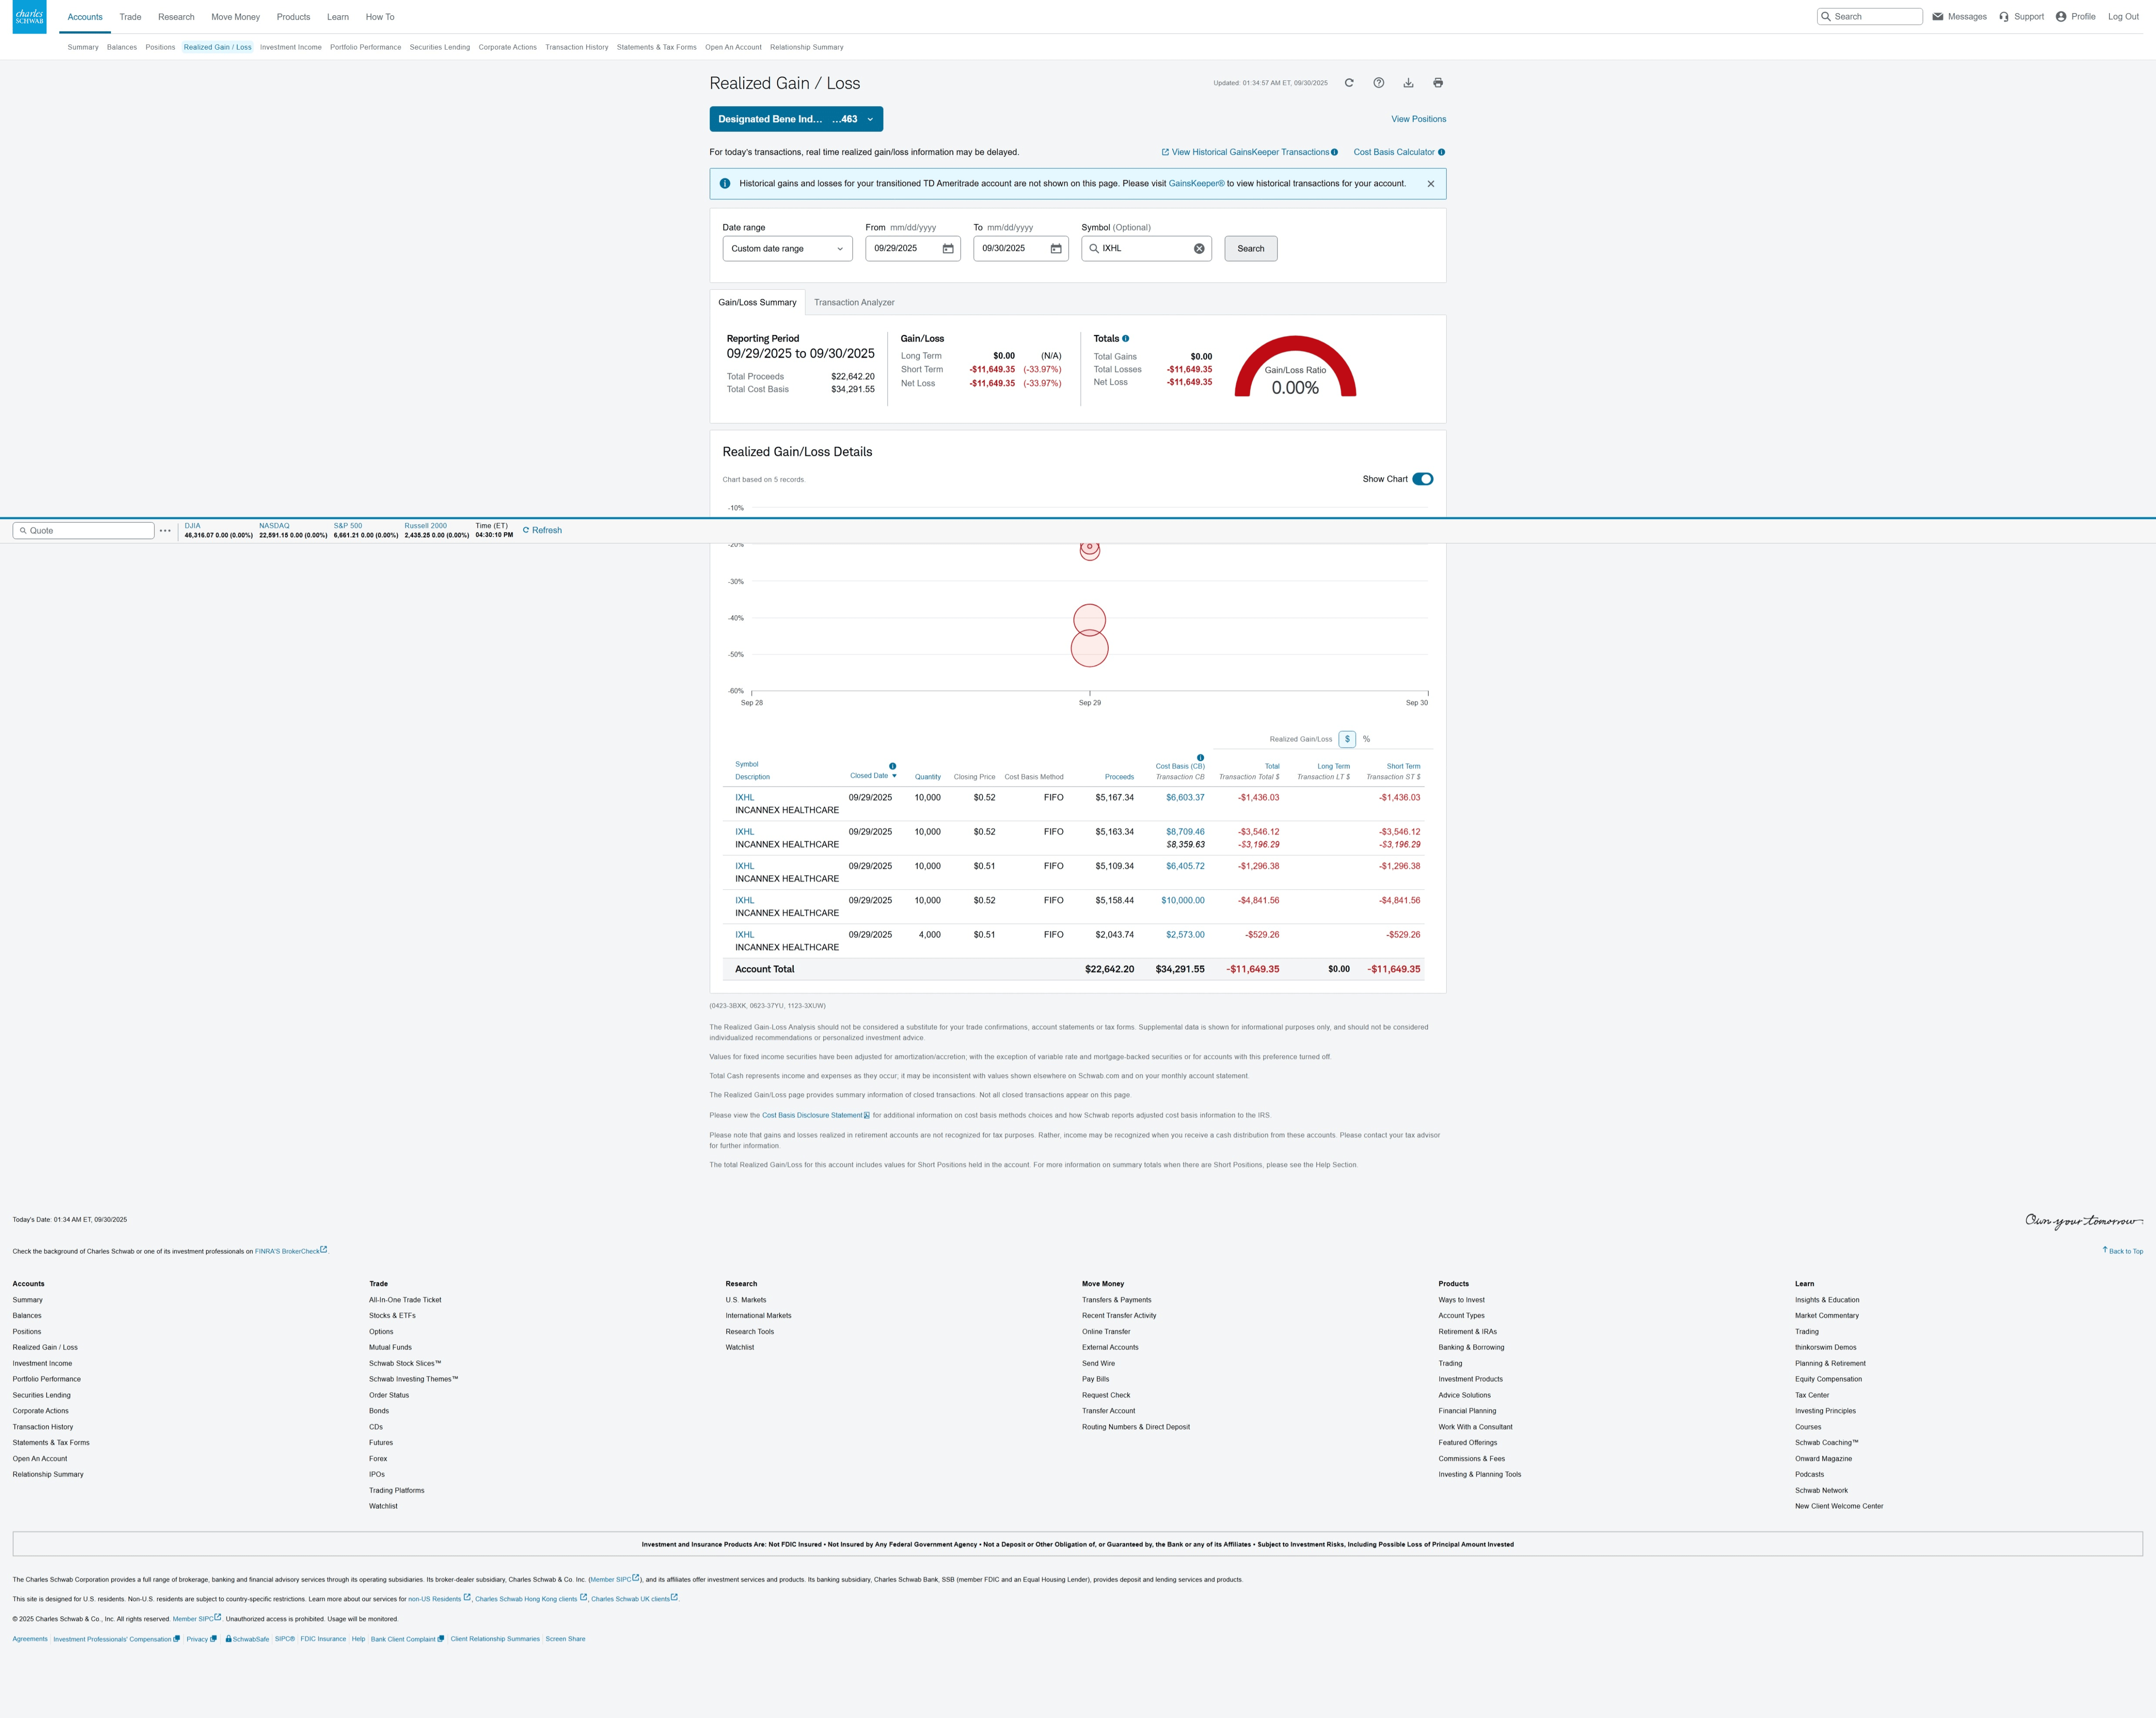Screen dimensions: 2156x1718
Task: Select the $ realized gain/loss view
Action: (1347, 739)
